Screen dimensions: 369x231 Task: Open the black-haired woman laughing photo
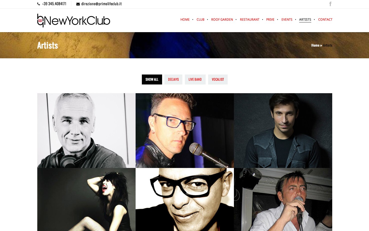coord(86,199)
